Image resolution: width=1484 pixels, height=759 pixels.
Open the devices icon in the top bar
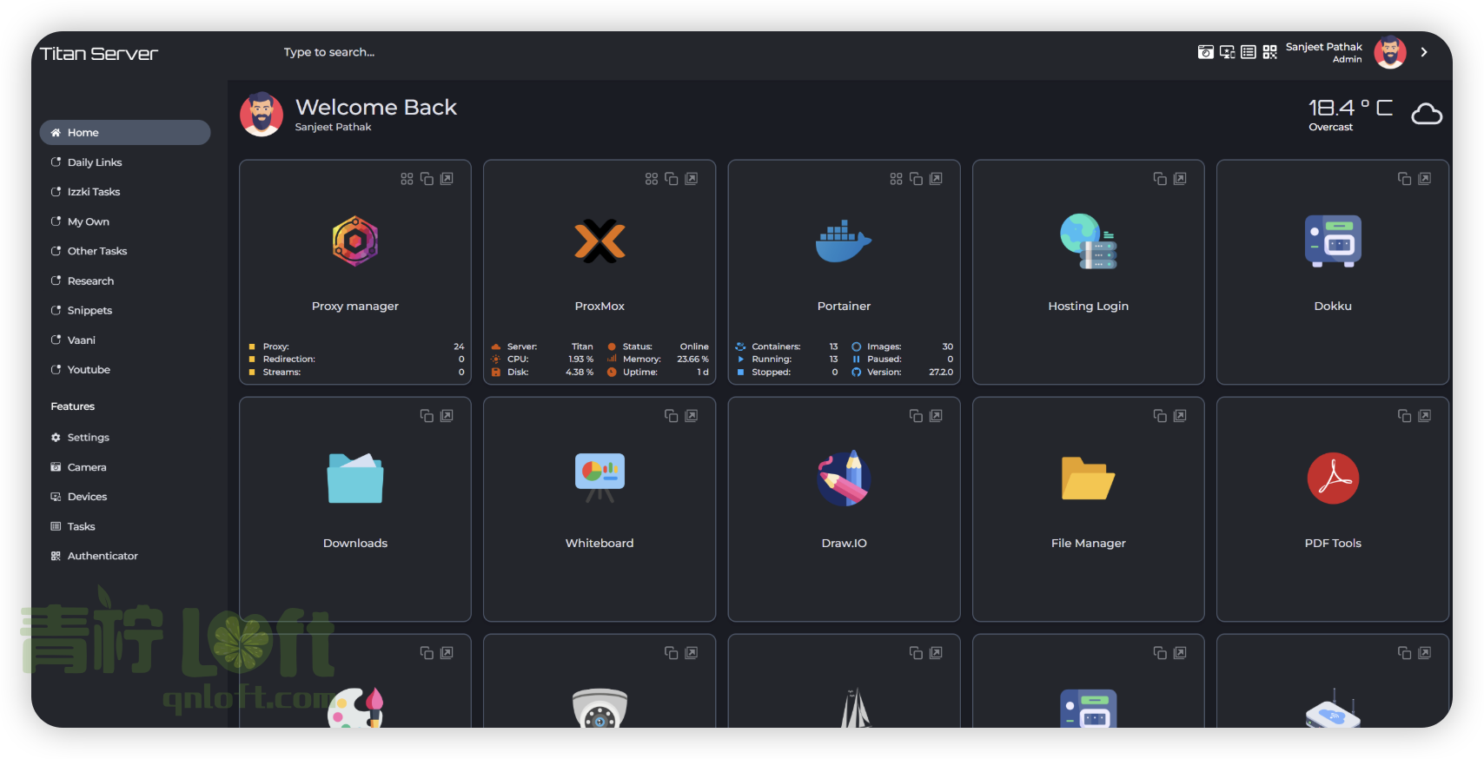1227,52
